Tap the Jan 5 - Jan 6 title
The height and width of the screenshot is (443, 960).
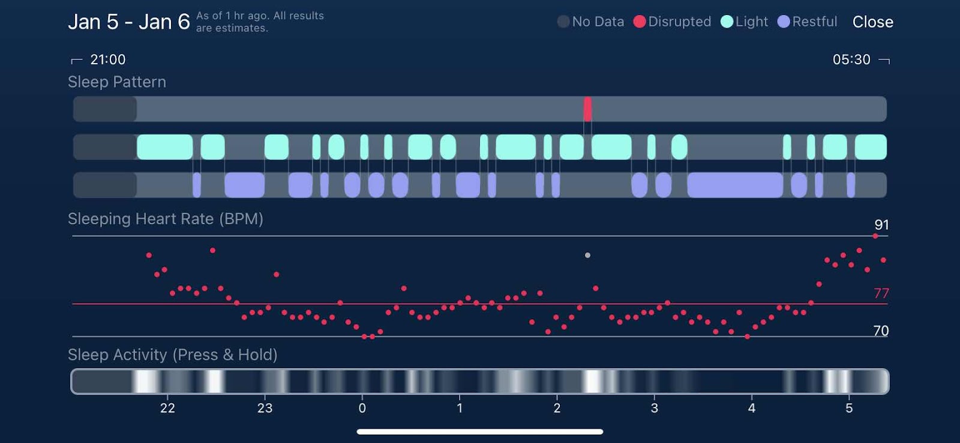pyautogui.click(x=129, y=22)
